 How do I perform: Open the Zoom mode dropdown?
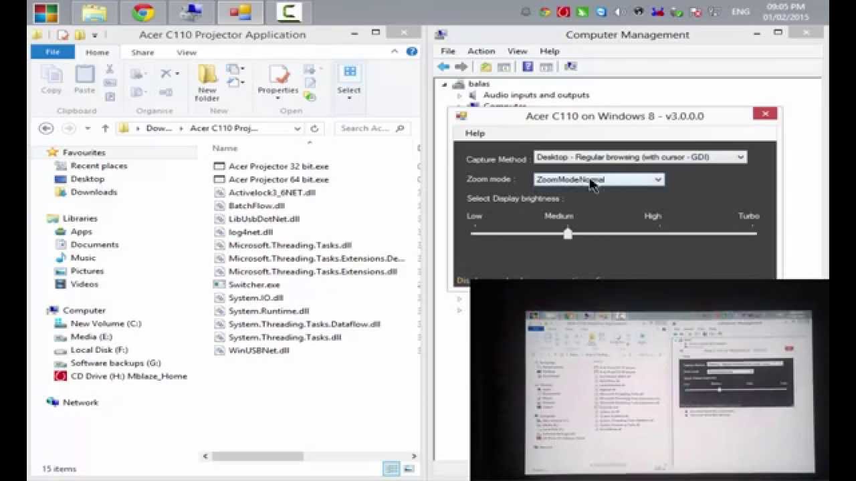[599, 180]
